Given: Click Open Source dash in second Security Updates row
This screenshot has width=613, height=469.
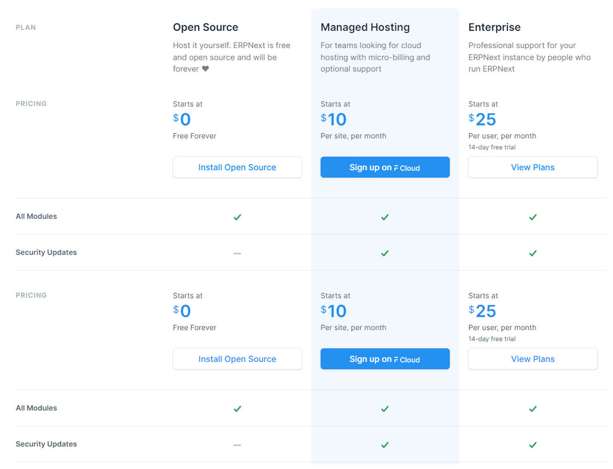Looking at the screenshot, I should pyautogui.click(x=237, y=445).
